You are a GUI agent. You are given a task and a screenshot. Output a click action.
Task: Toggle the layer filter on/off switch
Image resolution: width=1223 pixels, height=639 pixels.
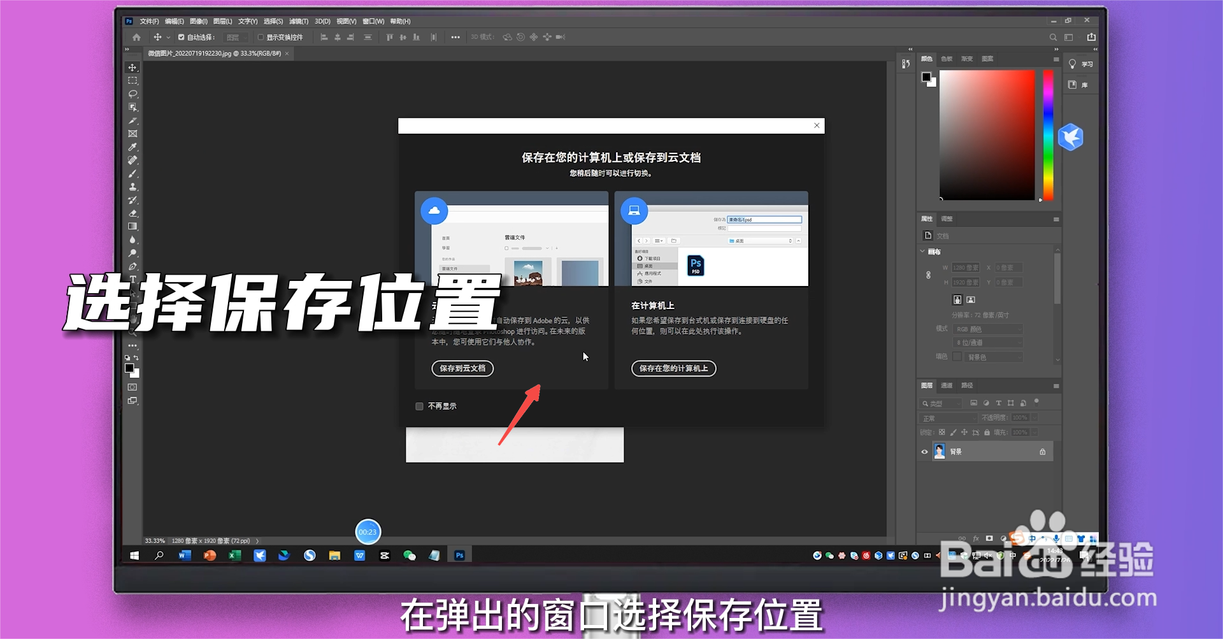(x=1036, y=401)
